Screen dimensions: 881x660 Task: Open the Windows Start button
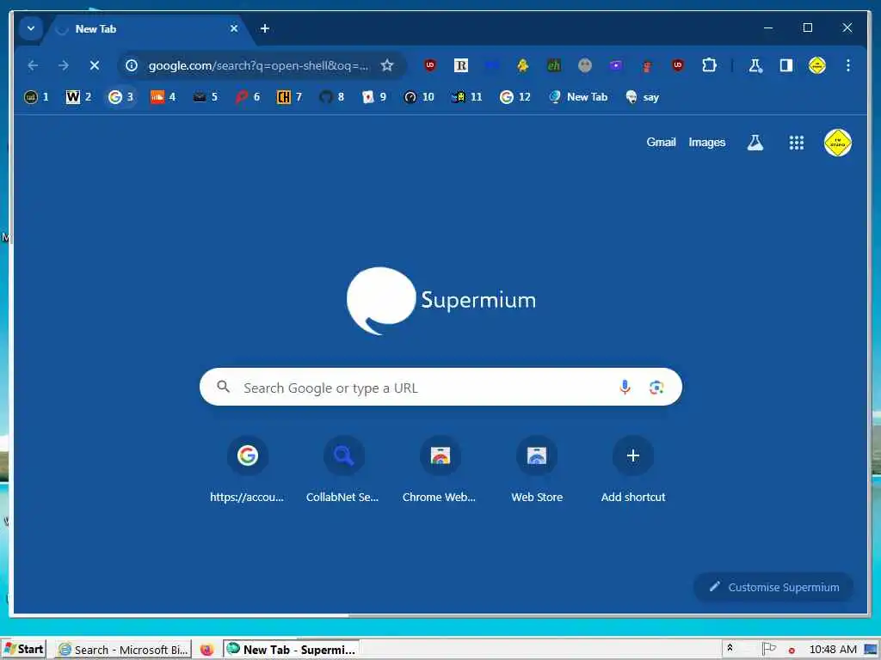(x=23, y=650)
